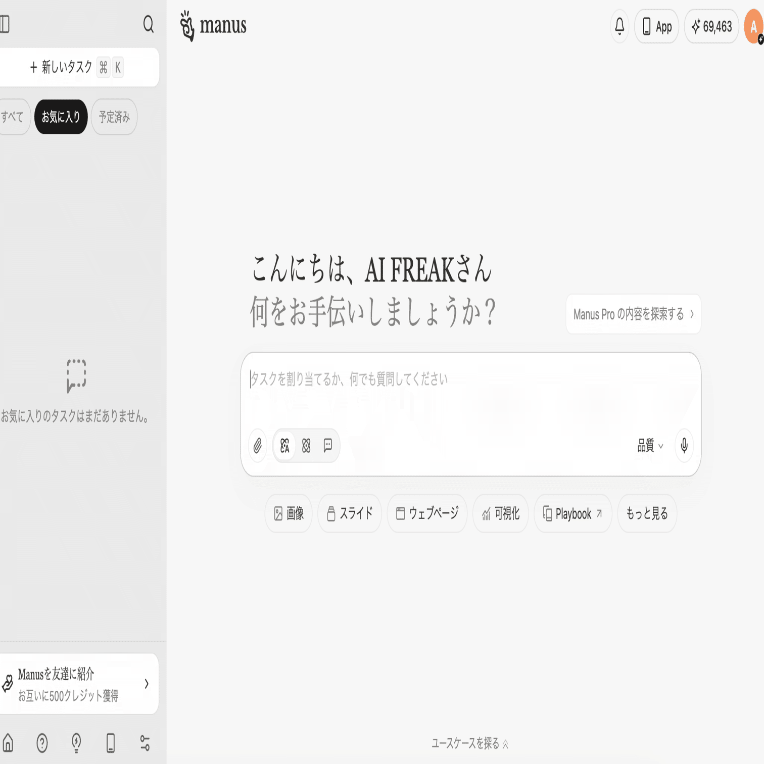Collapse the sidebar panel icon
Screen dimensions: 764x764
click(x=5, y=24)
